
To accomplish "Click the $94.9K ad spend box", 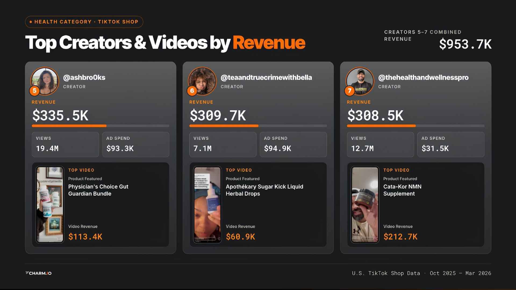I will 293,144.
